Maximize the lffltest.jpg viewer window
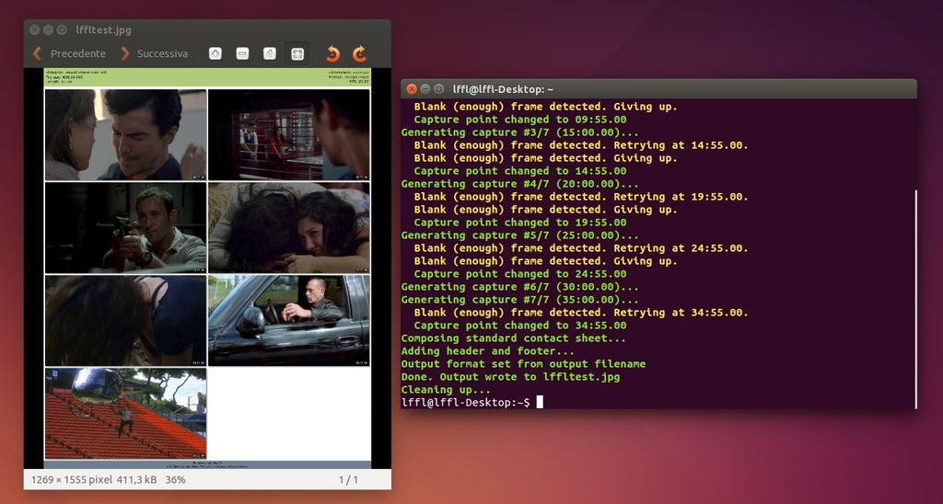This screenshot has width=943, height=504. 62,29
